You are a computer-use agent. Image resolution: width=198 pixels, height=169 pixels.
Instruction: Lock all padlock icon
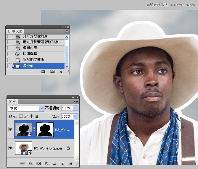click(37, 116)
